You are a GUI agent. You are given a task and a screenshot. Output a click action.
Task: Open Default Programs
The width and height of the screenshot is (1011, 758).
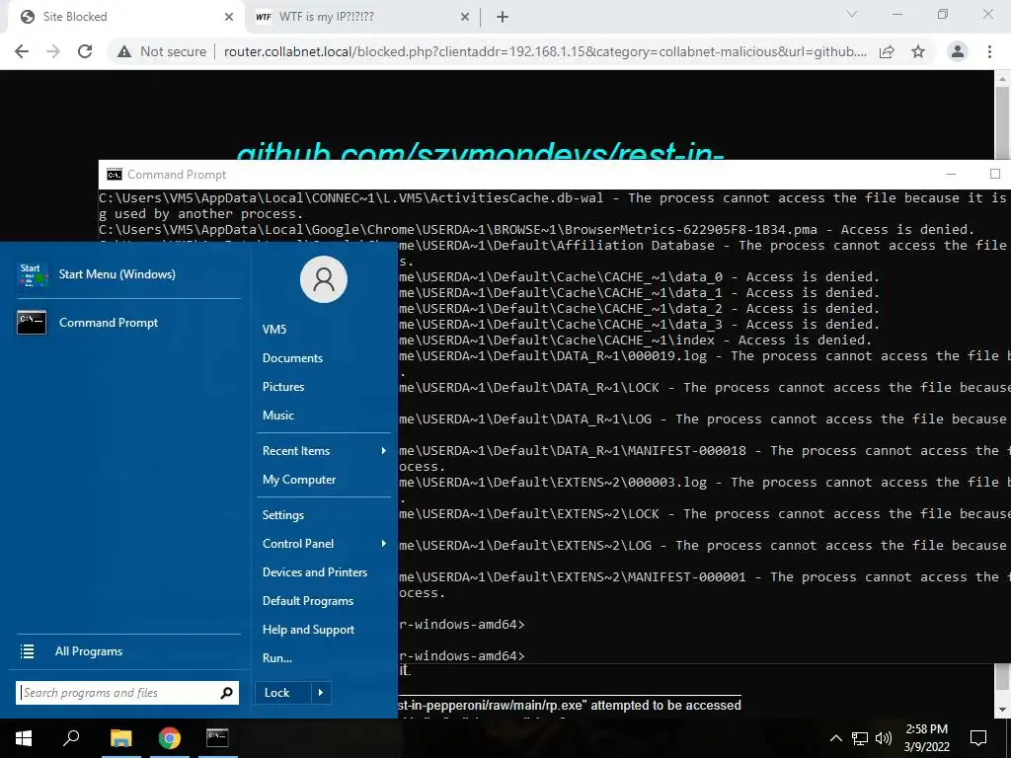click(308, 601)
